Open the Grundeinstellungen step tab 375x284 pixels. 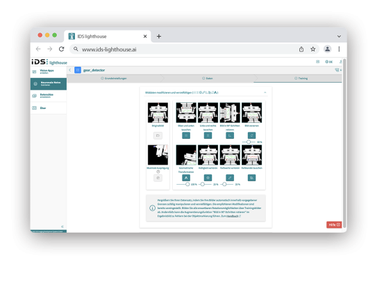[114, 78]
